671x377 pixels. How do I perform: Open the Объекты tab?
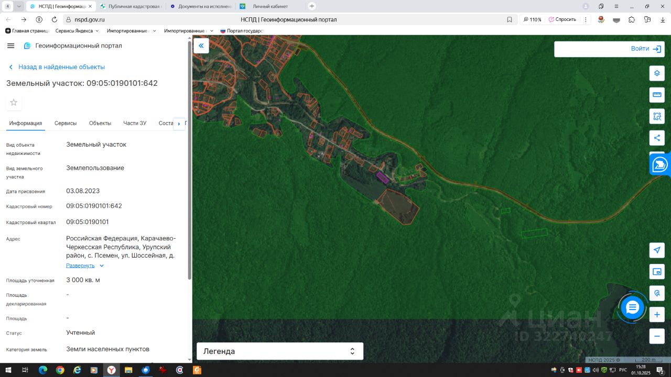[100, 124]
